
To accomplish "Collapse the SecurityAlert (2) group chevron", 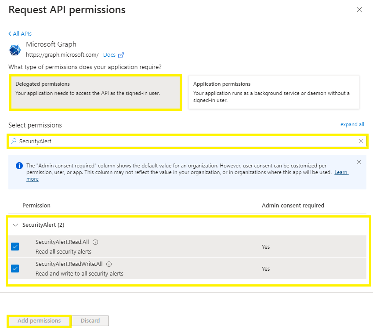I will [15, 225].
